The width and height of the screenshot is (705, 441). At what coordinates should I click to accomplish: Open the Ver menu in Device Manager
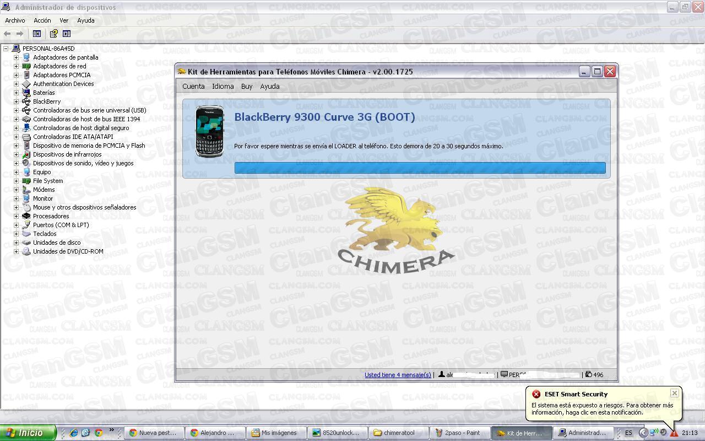pyautogui.click(x=64, y=20)
